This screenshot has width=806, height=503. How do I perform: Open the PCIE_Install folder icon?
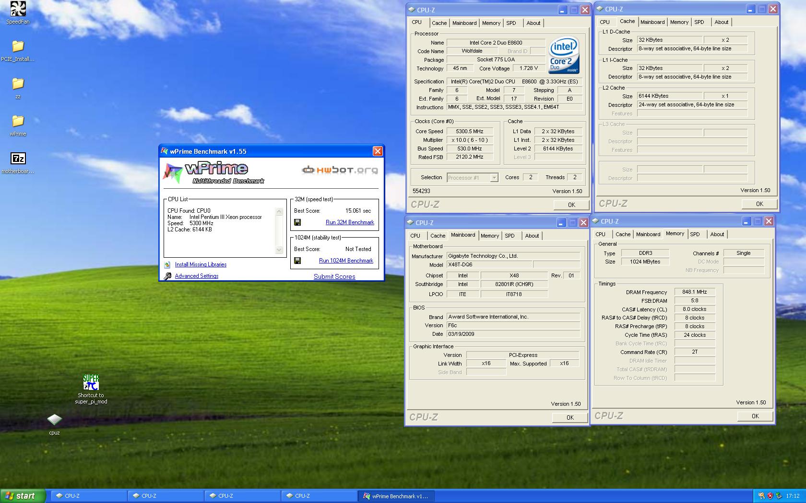click(x=18, y=46)
